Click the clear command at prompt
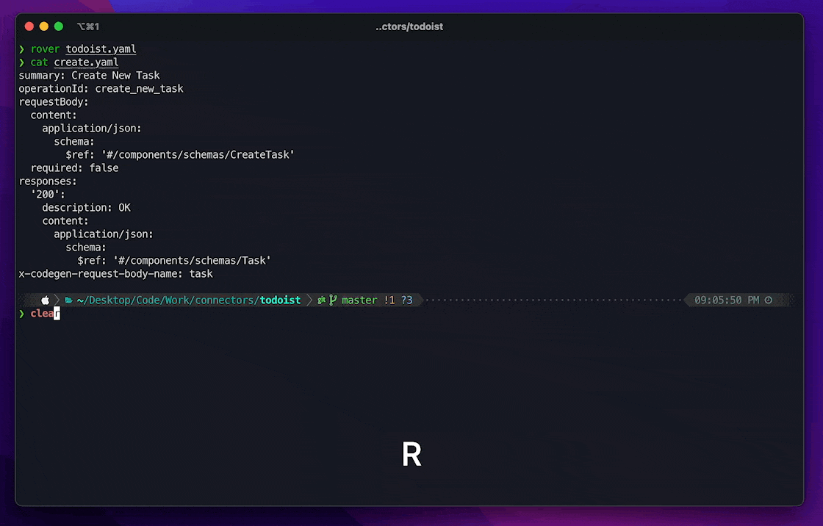 click(x=45, y=314)
